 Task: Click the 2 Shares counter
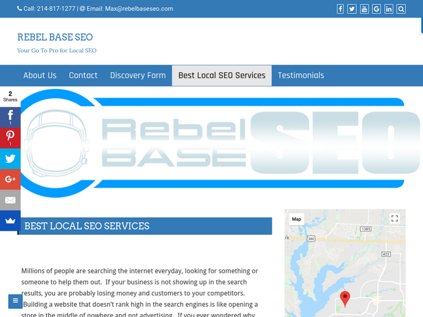(x=10, y=96)
